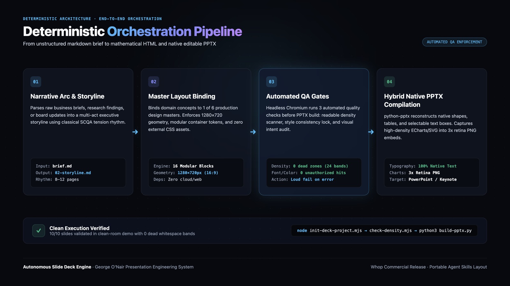
Task: Click the 04 step badge
Action: tap(390, 82)
